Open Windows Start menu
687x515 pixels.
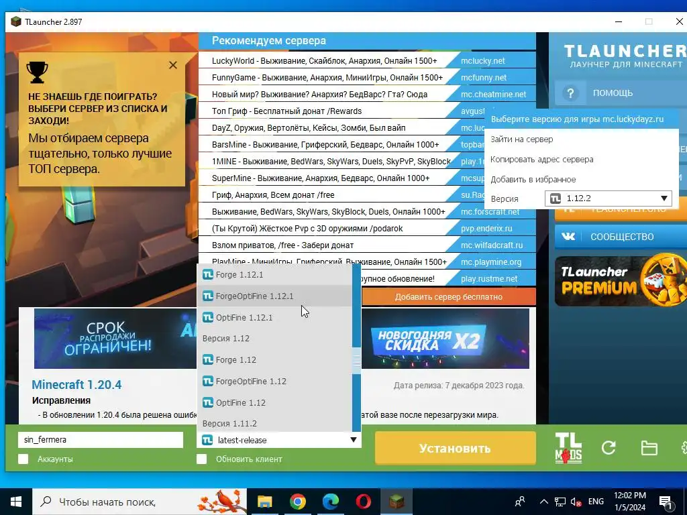tap(16, 502)
